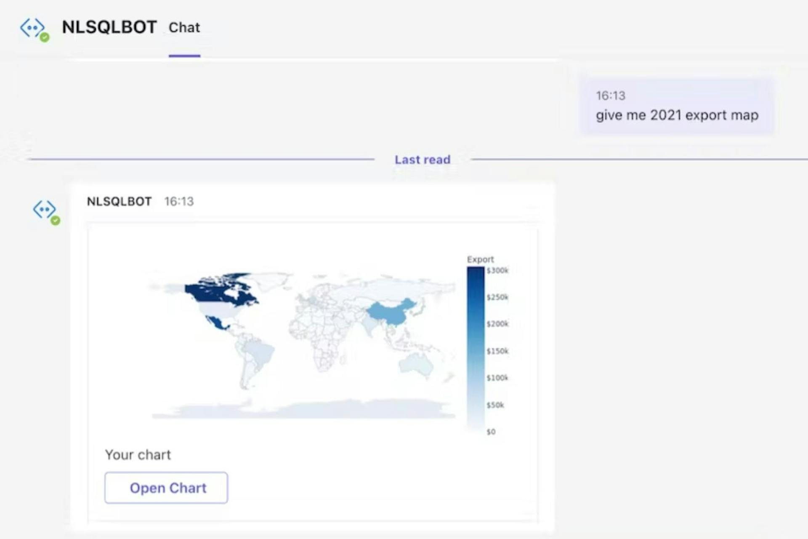Screen dimensions: 808x539
Task: Switch to the Chat tab
Action: 184,28
